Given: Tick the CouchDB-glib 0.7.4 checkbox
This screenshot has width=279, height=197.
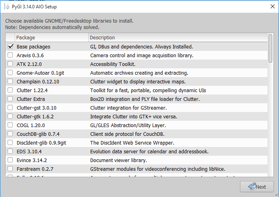Looking at the screenshot, I should (x=10, y=134).
